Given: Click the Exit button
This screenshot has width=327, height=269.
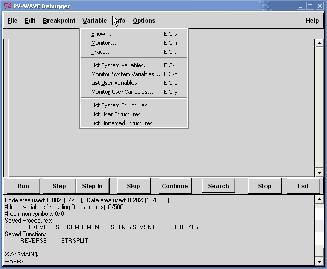Looking at the screenshot, I should coord(303,186).
